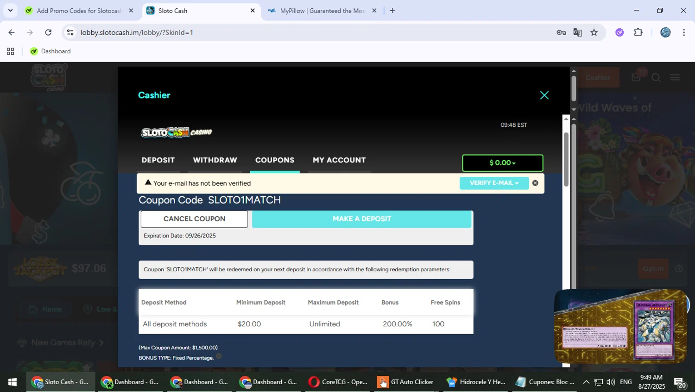
Task: Click the bonus type info icon
Action: tap(219, 356)
